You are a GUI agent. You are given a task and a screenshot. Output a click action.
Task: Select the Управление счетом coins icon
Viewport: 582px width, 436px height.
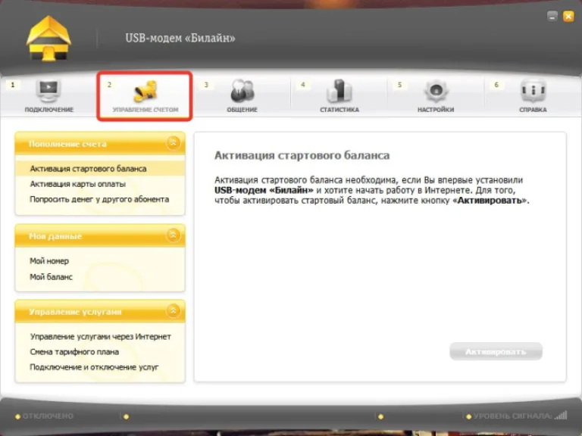pyautogui.click(x=145, y=92)
